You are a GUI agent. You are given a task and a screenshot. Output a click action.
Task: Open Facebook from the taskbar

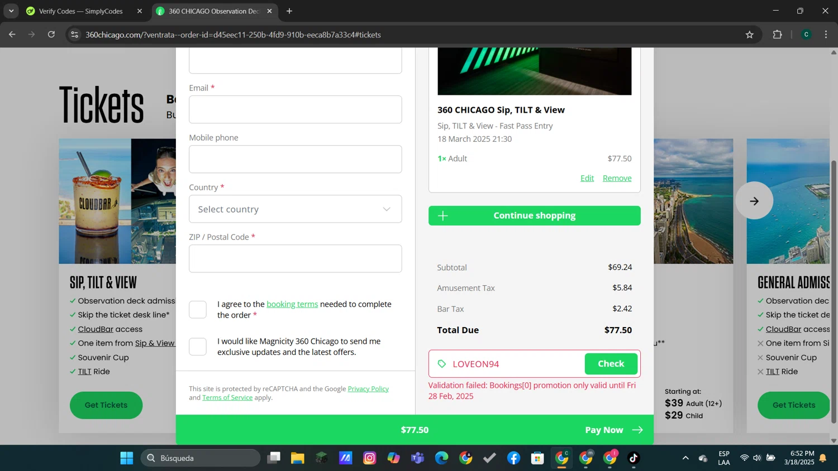(x=513, y=458)
